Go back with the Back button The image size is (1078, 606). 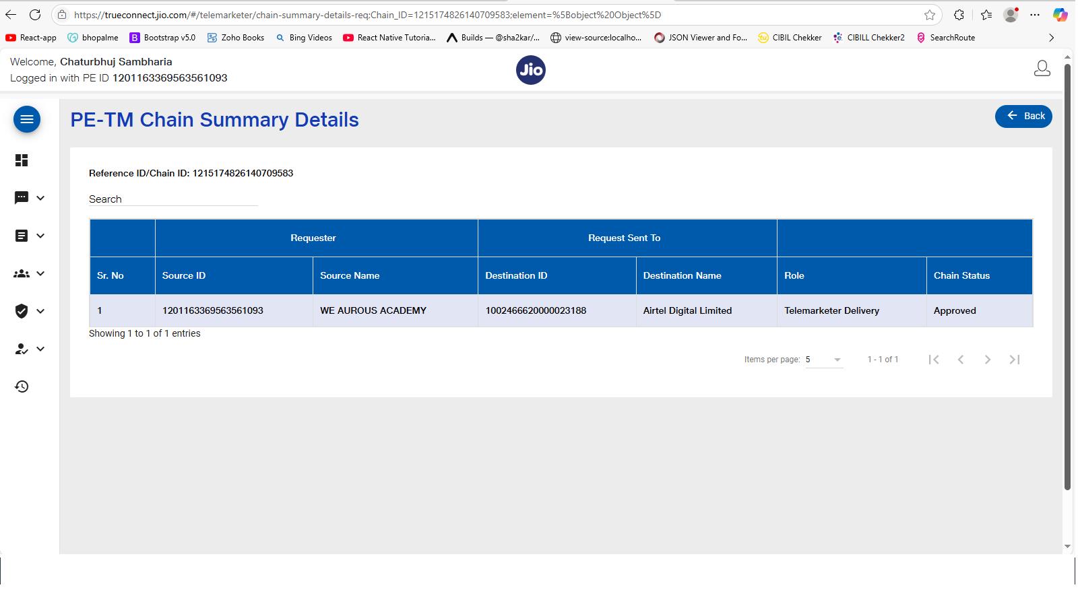1023,116
